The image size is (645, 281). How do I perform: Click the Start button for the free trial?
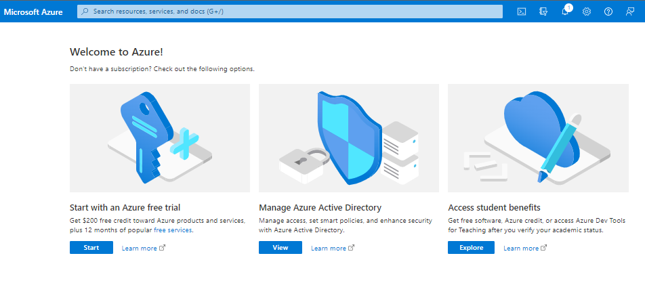click(91, 248)
